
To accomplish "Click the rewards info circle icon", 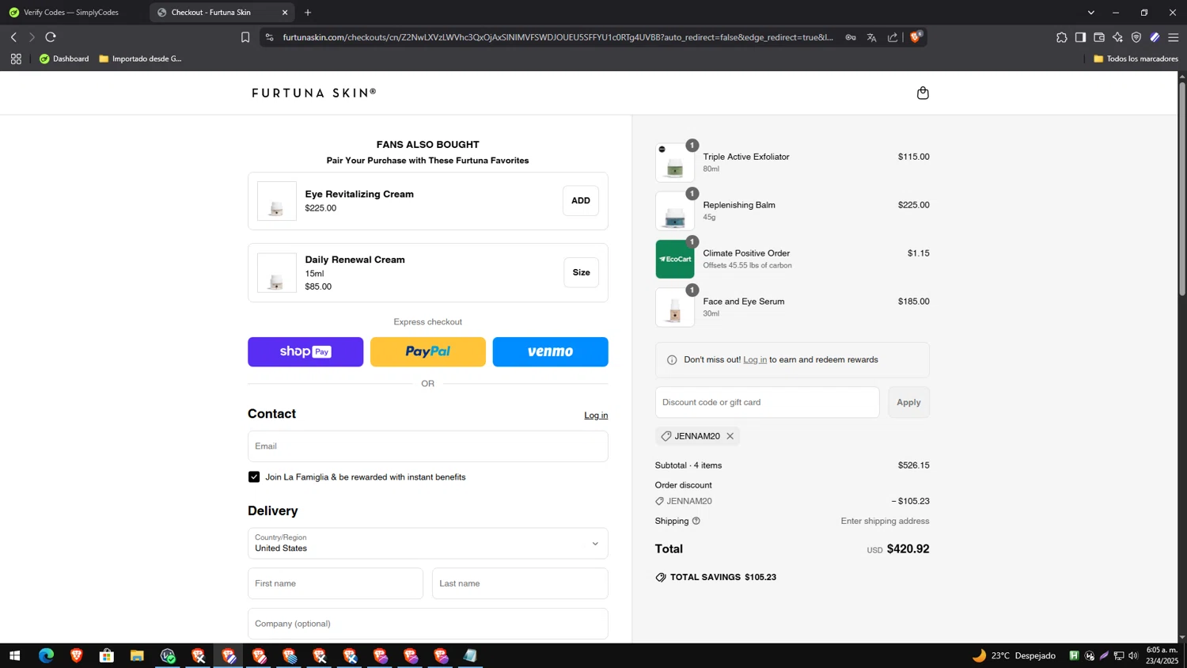I will 672,360.
